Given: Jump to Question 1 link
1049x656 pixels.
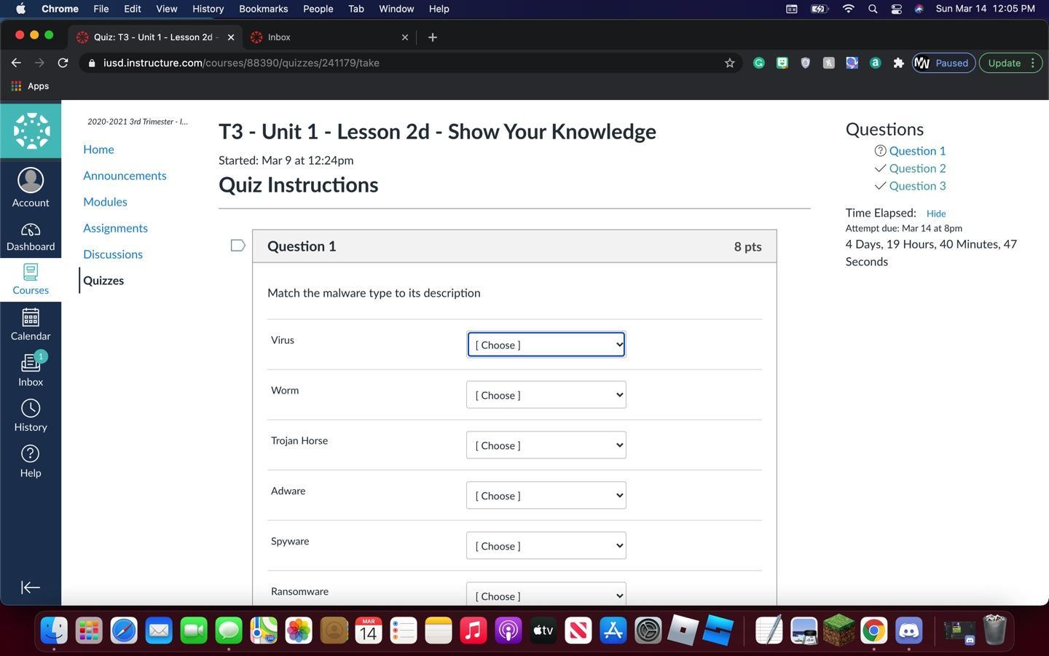Looking at the screenshot, I should [x=917, y=151].
